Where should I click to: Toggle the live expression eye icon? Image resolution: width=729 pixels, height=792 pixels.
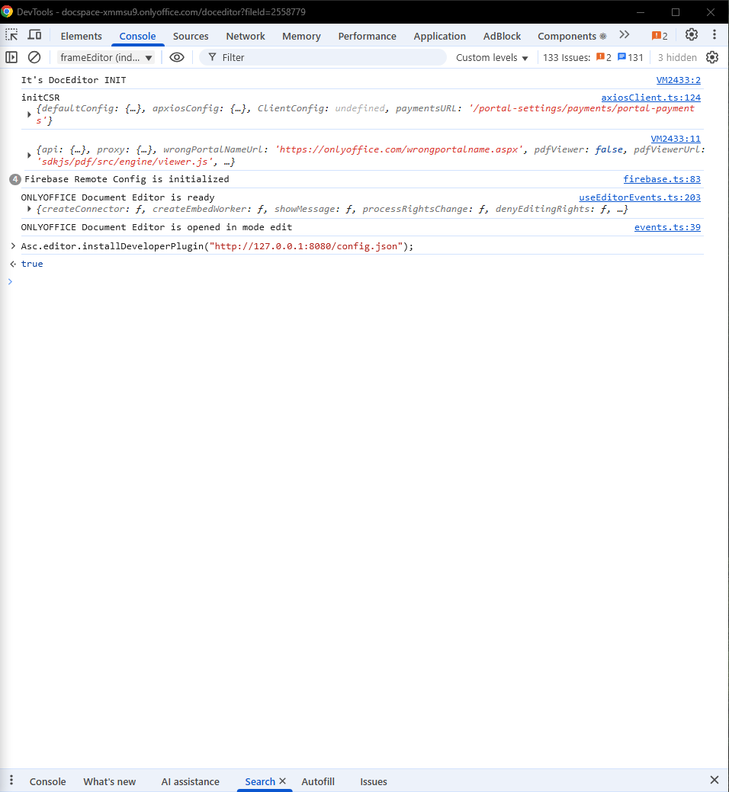click(x=176, y=57)
